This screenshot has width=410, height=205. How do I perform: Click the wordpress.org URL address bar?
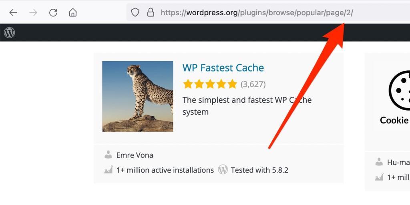click(256, 12)
